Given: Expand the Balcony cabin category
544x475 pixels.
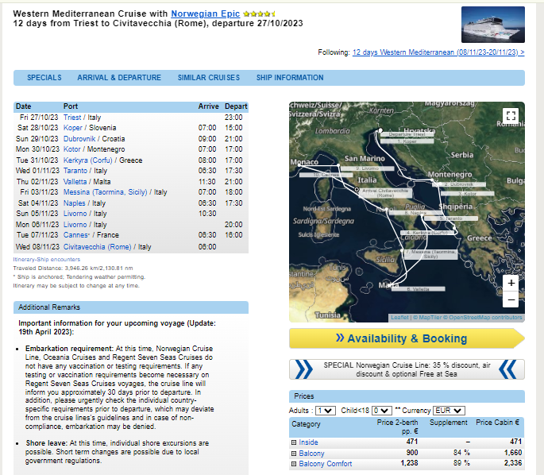Looking at the screenshot, I should tap(294, 454).
